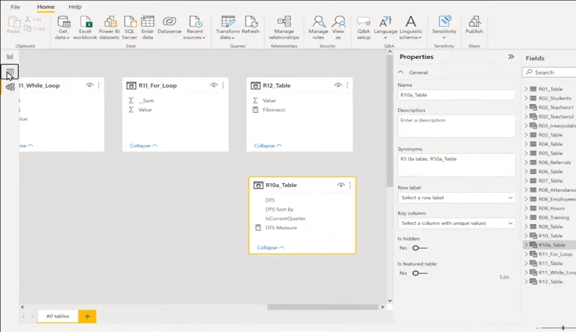Select the Home ribbon tab
This screenshot has width=576, height=332.
coord(46,7)
